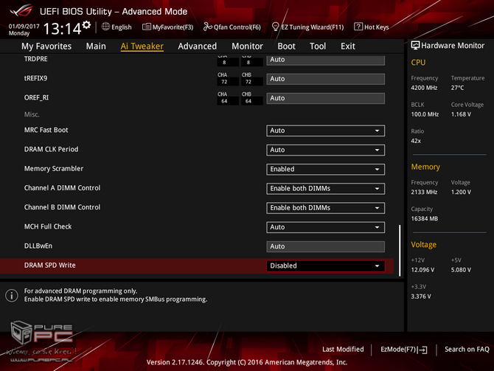This screenshot has height=371, width=494.
Task: Select the DRAM CLK Period label
Action: (x=51, y=150)
